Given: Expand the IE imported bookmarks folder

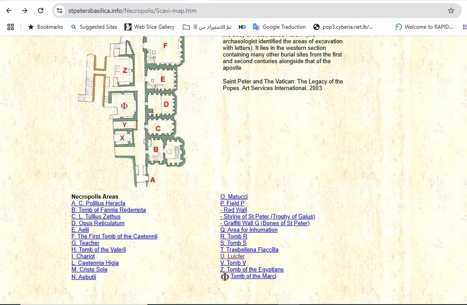Looking at the screenshot, I should pyautogui.click(x=207, y=27).
